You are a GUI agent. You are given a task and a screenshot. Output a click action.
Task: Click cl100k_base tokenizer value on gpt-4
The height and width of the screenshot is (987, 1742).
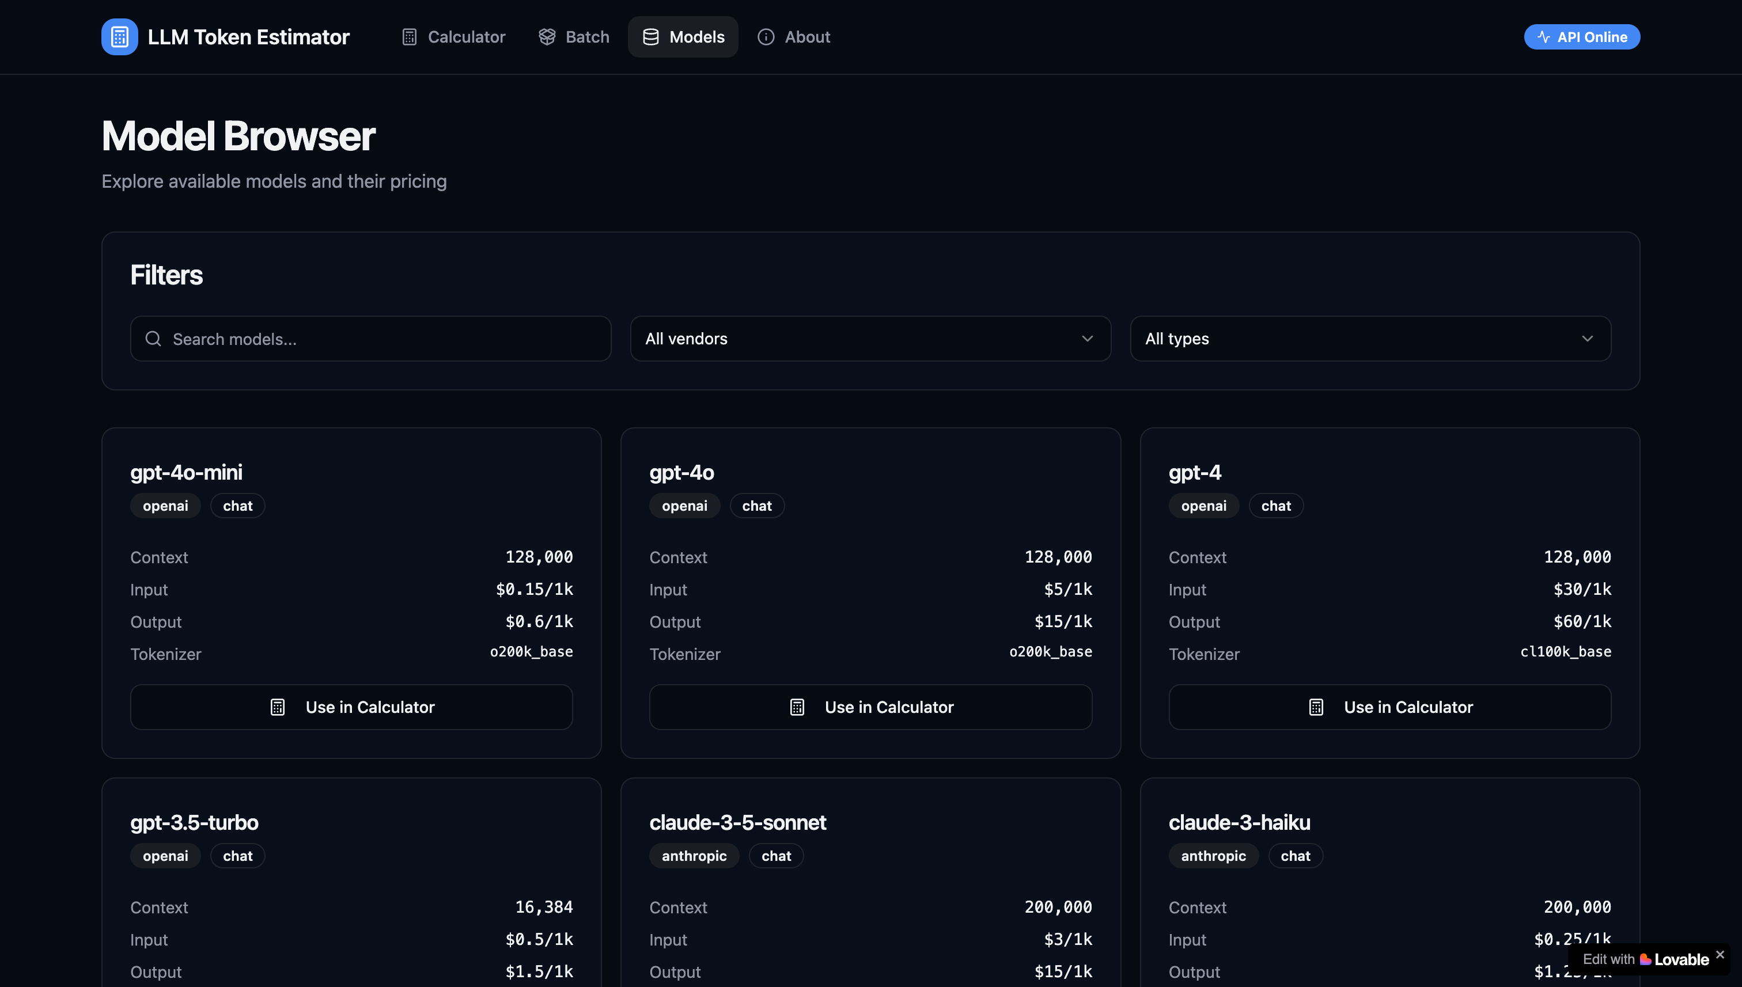pos(1566,651)
